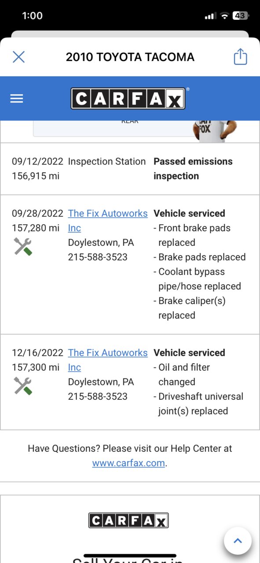Tap the CARFAX logo in blue banner
The height and width of the screenshot is (563, 260).
coord(128,99)
